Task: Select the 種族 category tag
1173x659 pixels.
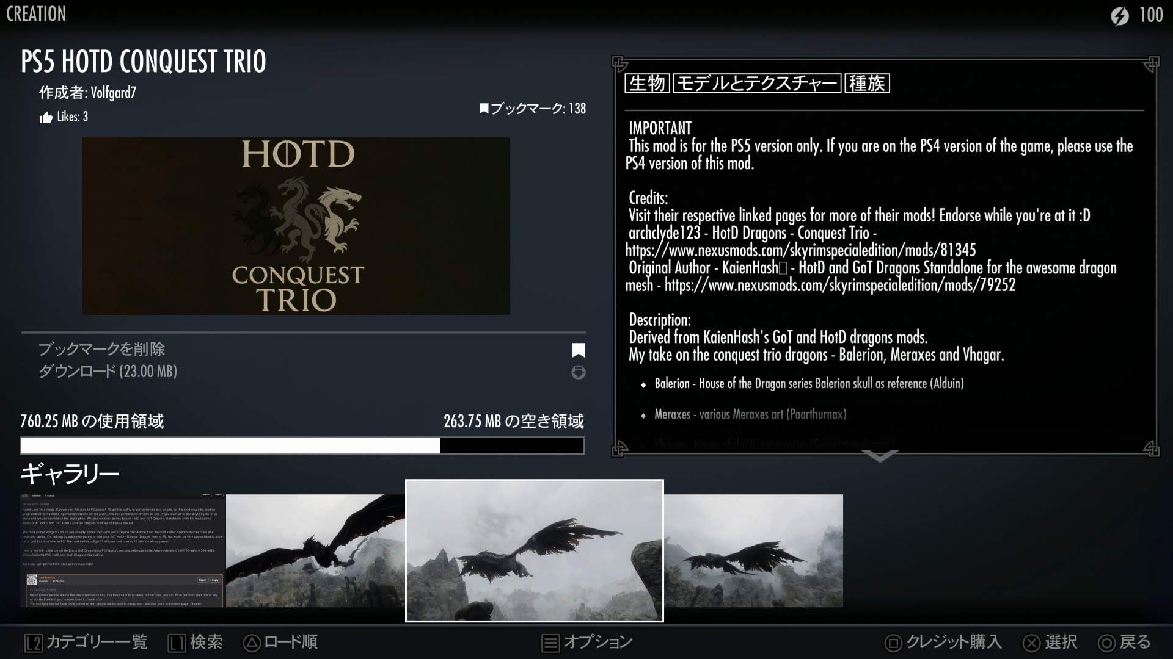Action: (x=867, y=83)
